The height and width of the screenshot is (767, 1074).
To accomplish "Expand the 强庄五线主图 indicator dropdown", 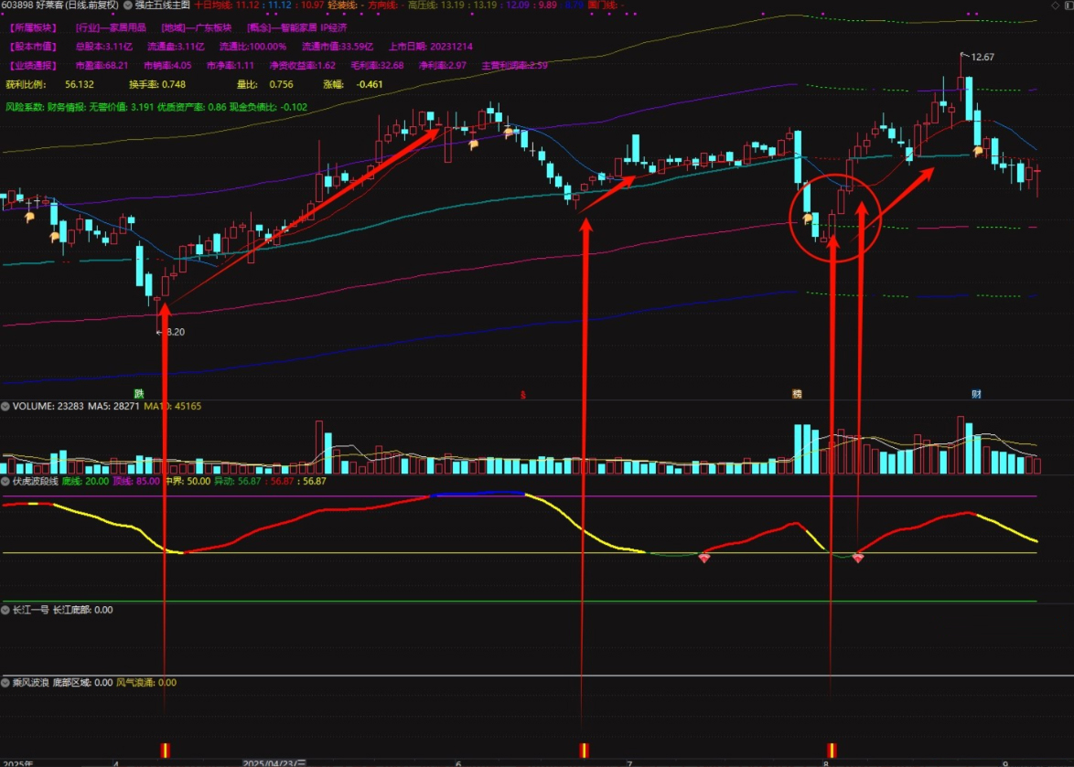I will [127, 5].
